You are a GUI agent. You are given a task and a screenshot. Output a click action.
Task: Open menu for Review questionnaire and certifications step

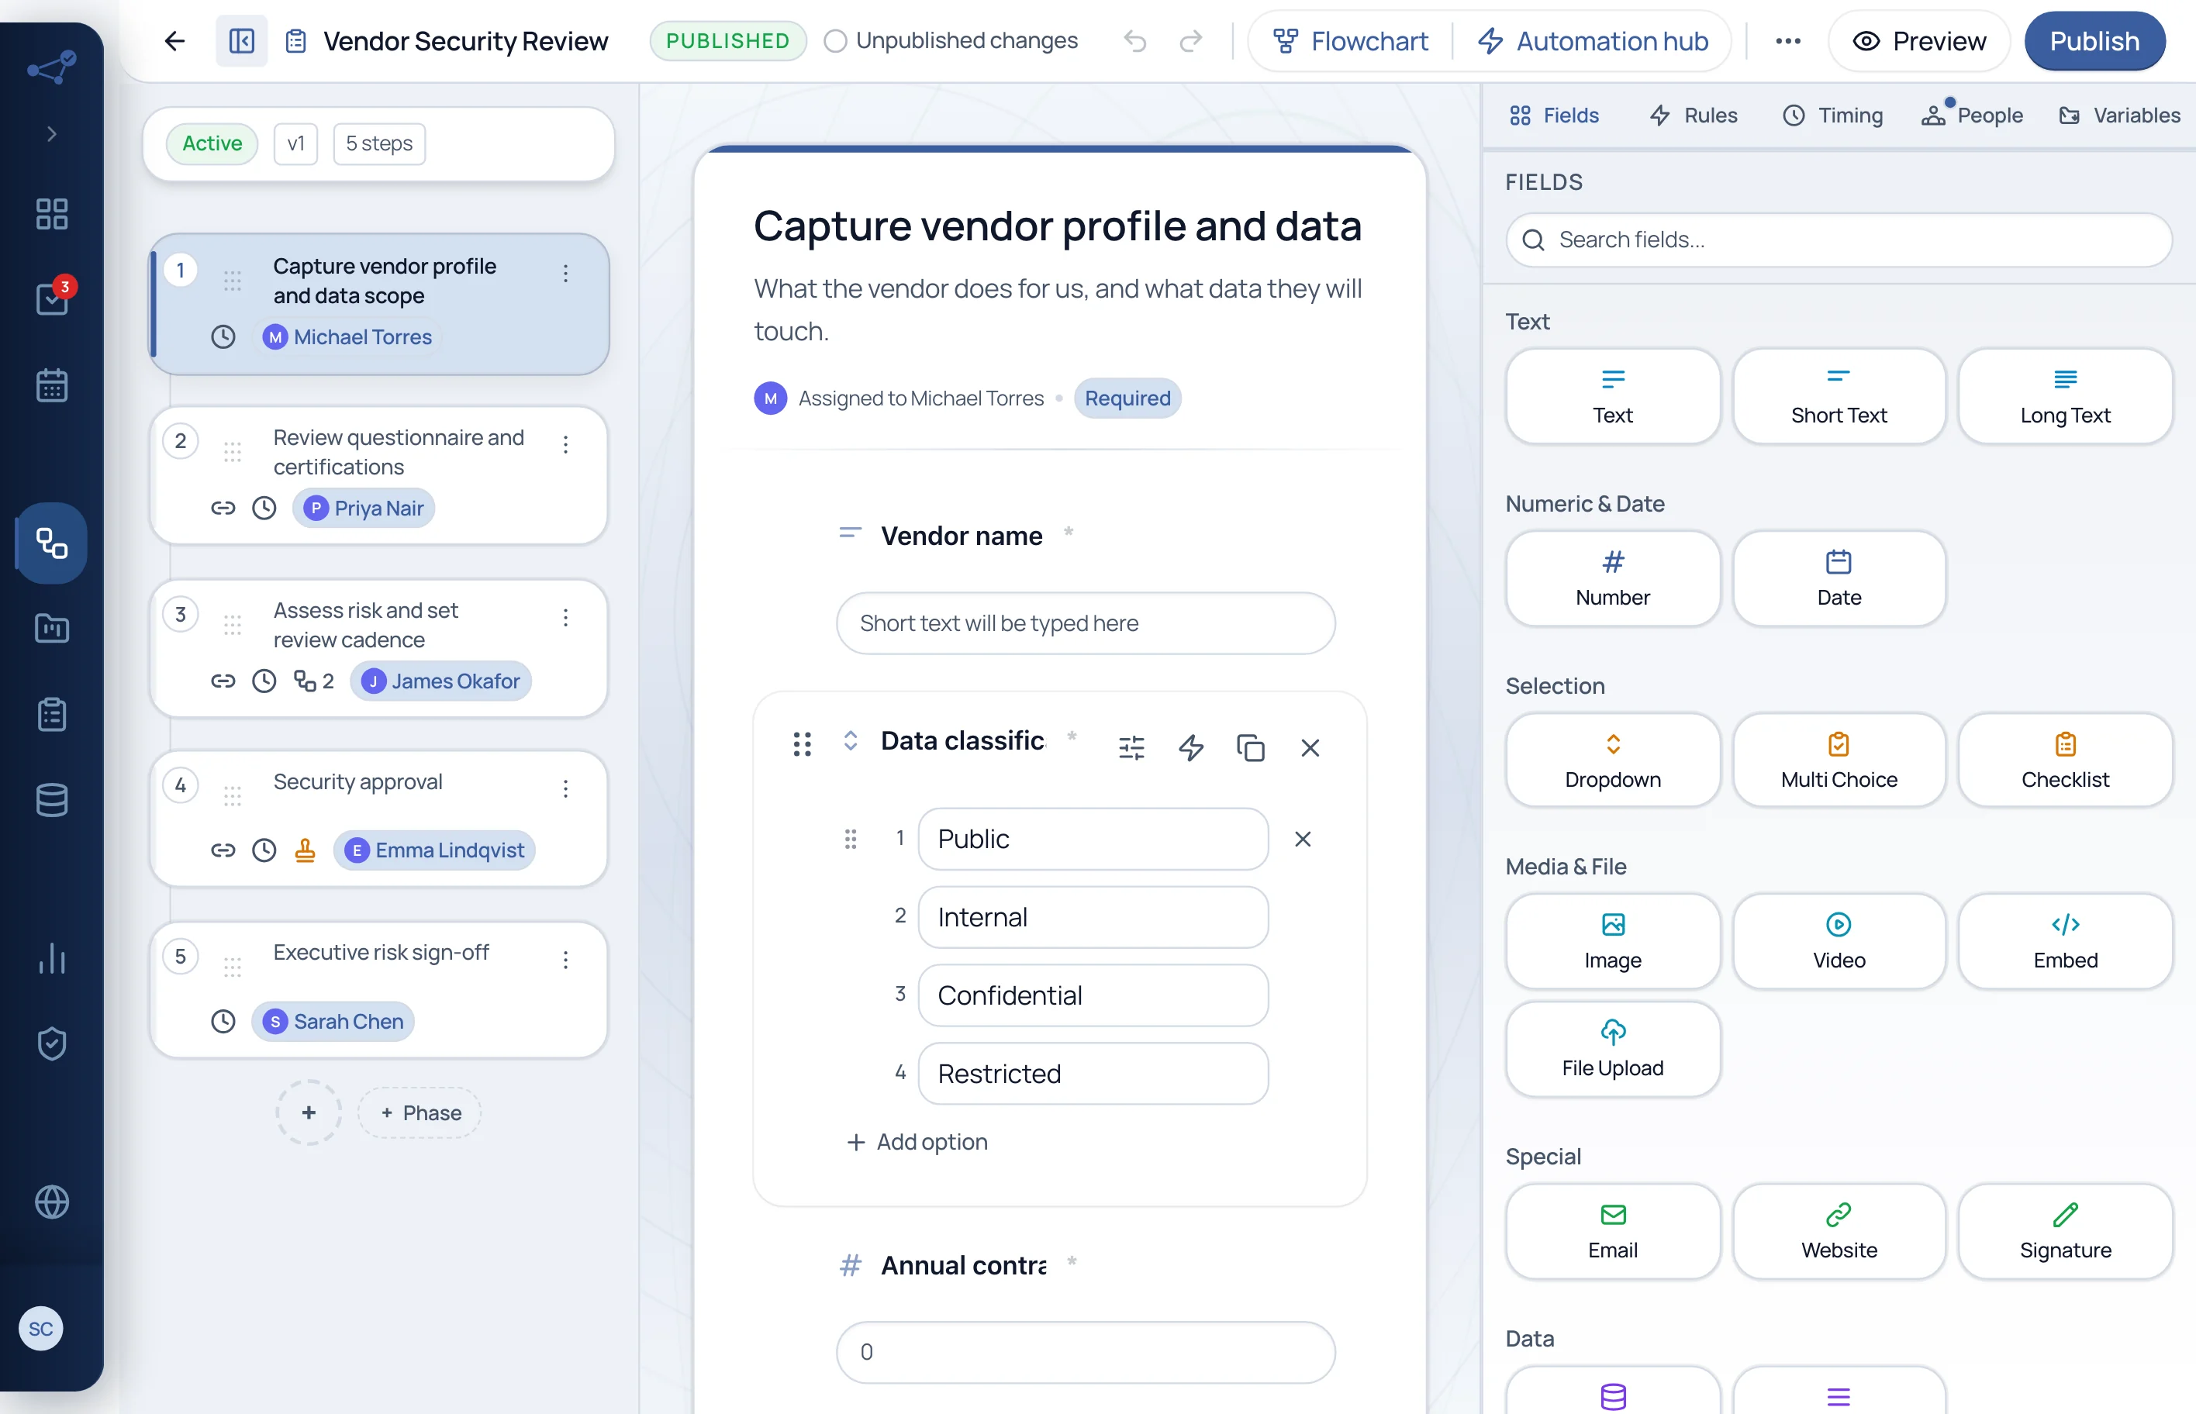point(566,444)
